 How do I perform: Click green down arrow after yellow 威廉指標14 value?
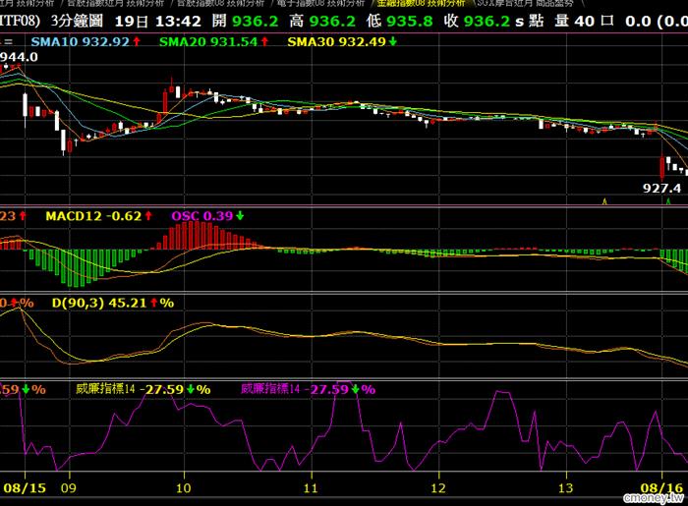pos(191,389)
